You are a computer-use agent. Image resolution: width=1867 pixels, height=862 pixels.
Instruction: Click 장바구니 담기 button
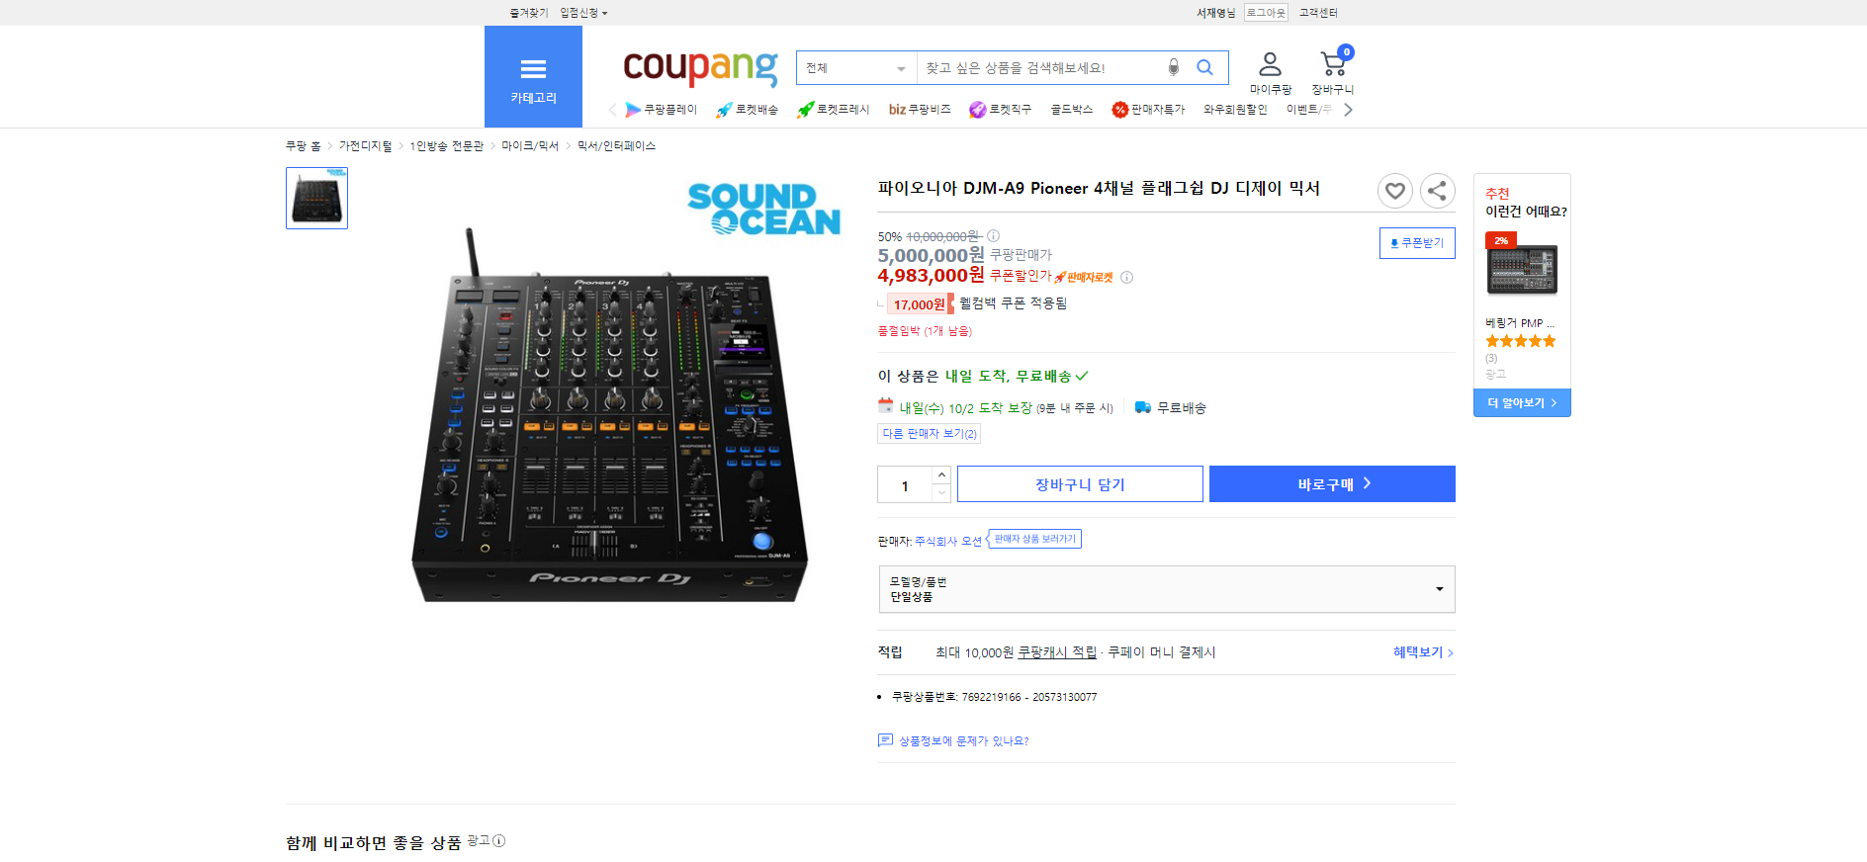click(x=1080, y=484)
